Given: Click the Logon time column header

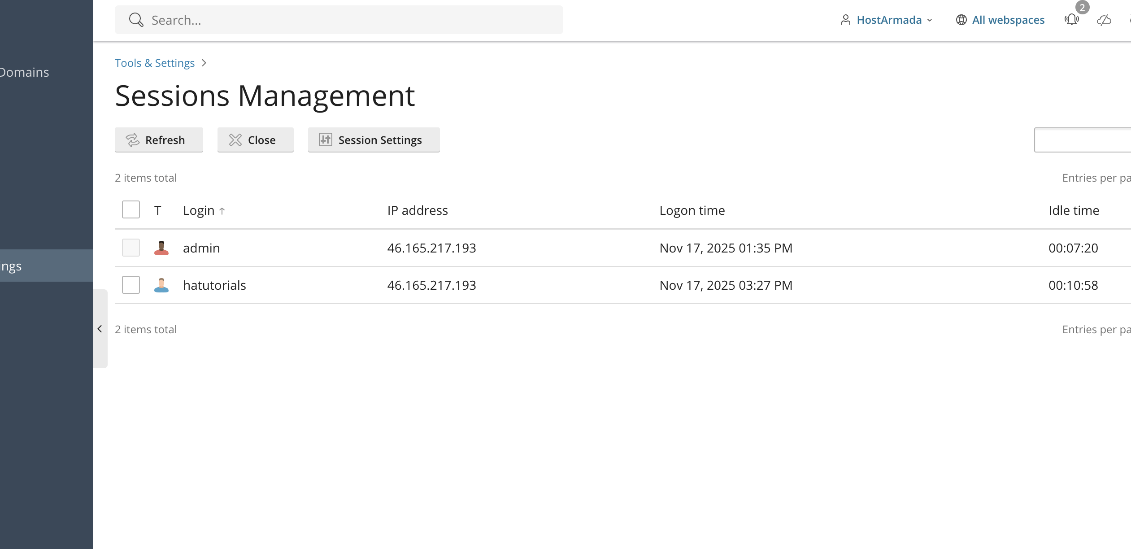Looking at the screenshot, I should coord(692,210).
